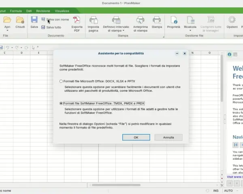This screenshot has width=243, height=194.
Task: Expand quick access toolbar overflow chevron
Action: pos(38,47)
